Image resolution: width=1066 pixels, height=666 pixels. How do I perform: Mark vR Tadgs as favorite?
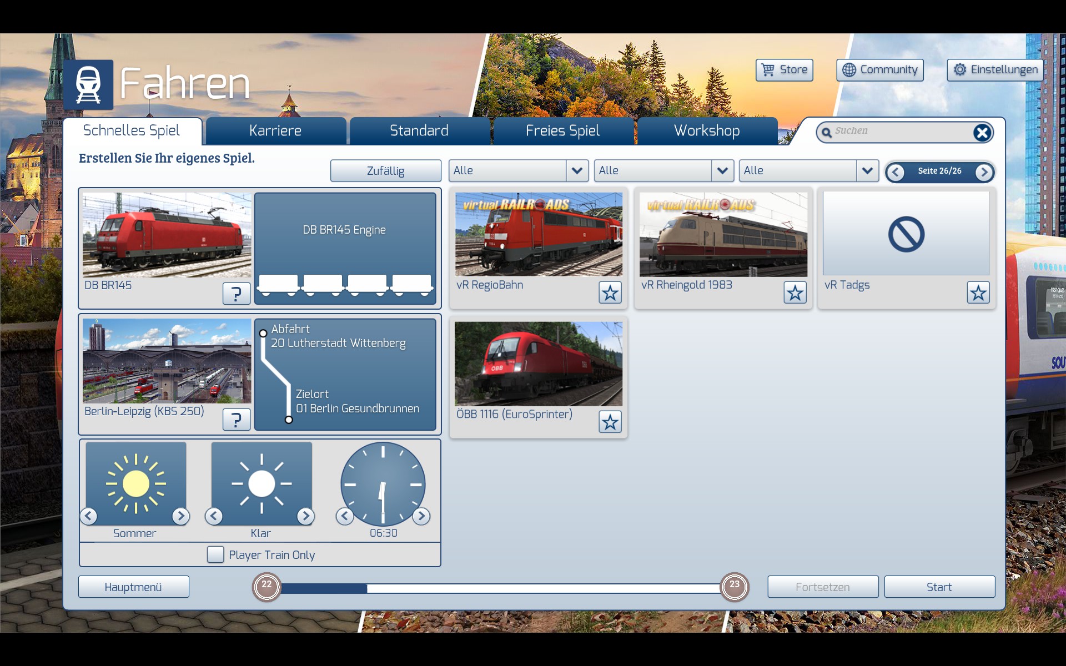click(x=978, y=292)
